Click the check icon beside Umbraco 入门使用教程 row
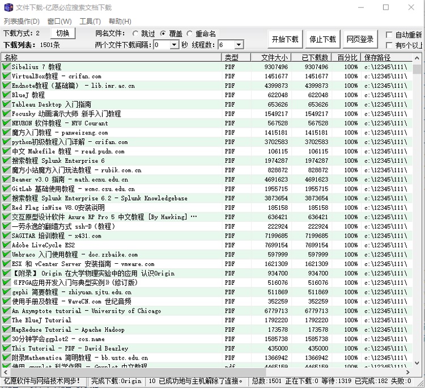The height and width of the screenshot is (388, 425). 6,254
